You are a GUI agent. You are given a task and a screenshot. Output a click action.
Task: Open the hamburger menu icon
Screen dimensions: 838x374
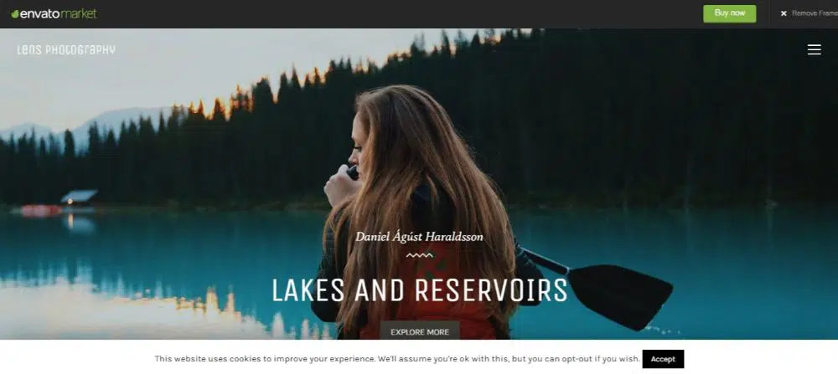point(814,49)
